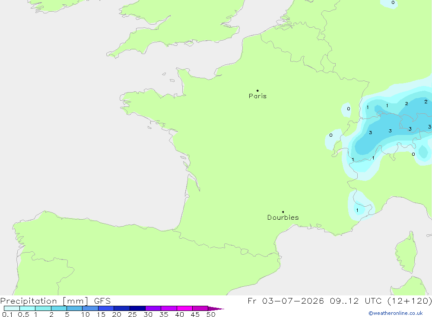The image size is (432, 317).
Task: Pick the 30 mm purple legend swatch
Action: tap(153, 308)
